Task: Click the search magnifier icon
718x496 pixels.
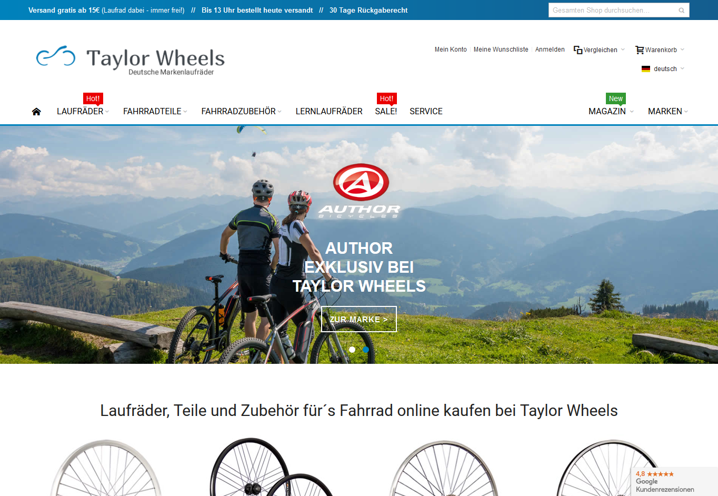Action: pyautogui.click(x=682, y=11)
